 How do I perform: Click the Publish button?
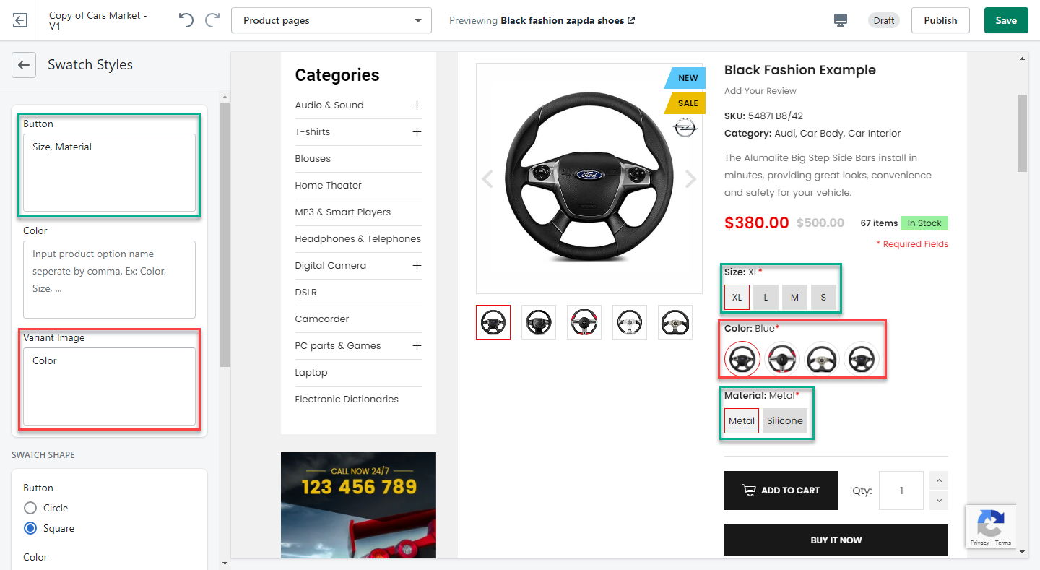point(940,20)
